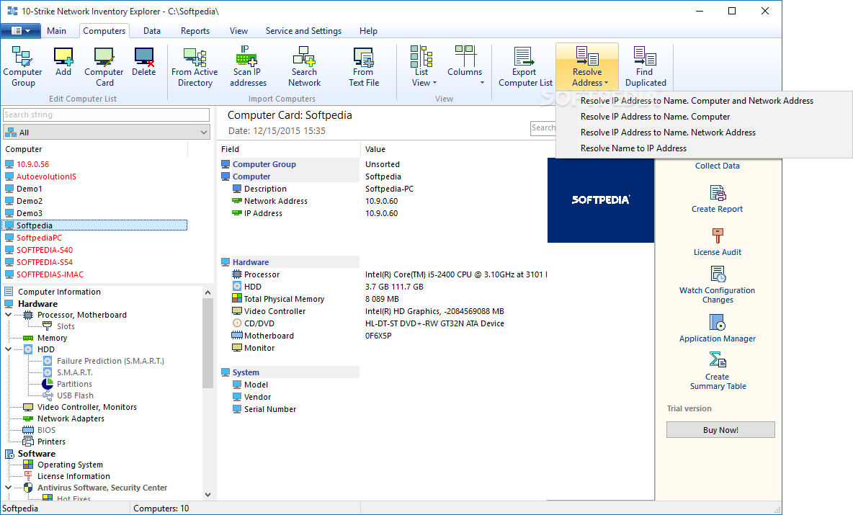Open the All group filter dropdown
Viewport: 853px width, 515px height.
tap(106, 133)
